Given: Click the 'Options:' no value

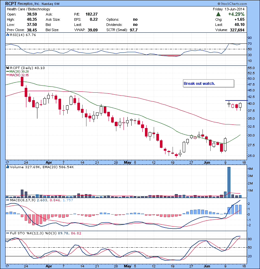Looking at the screenshot, I should coord(135,19).
